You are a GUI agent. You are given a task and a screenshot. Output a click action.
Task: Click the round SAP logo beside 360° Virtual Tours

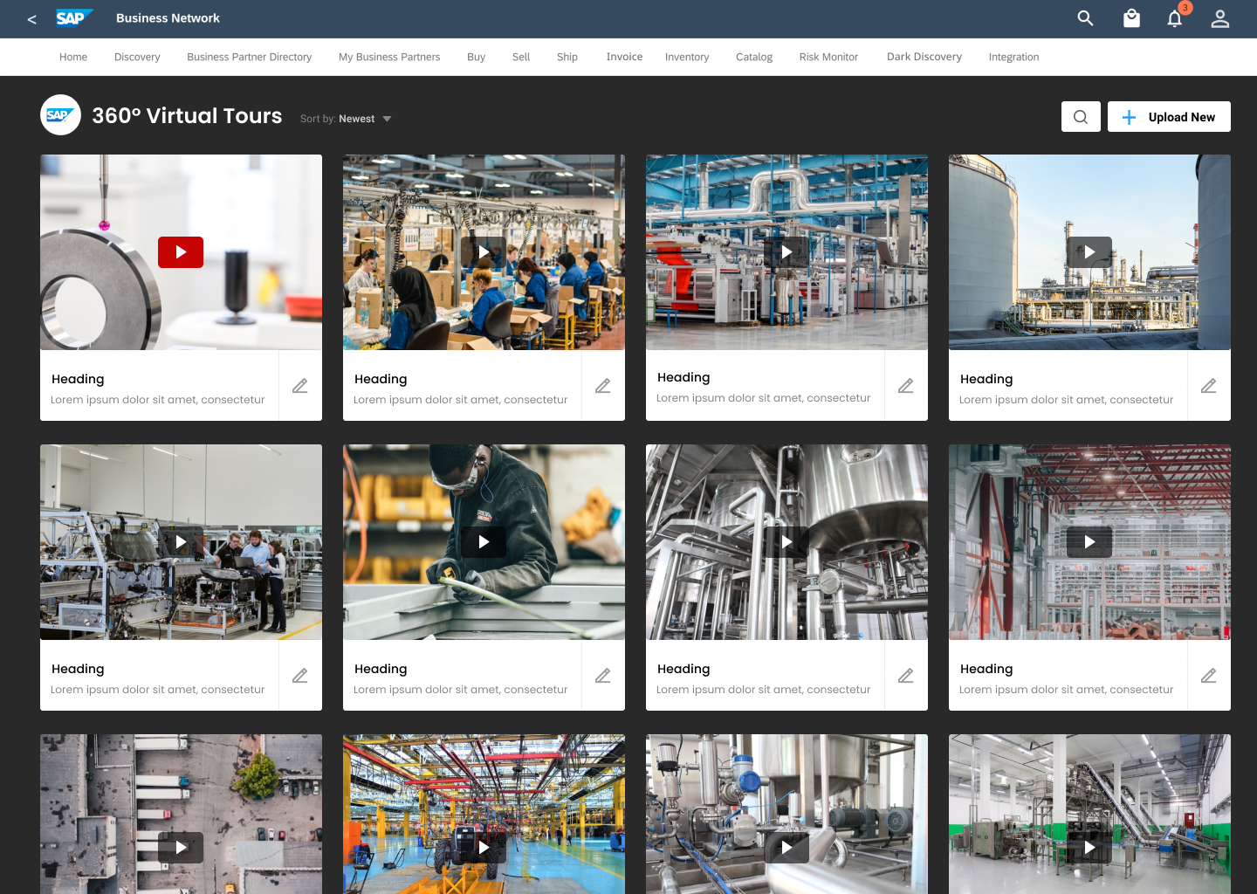[x=60, y=115]
